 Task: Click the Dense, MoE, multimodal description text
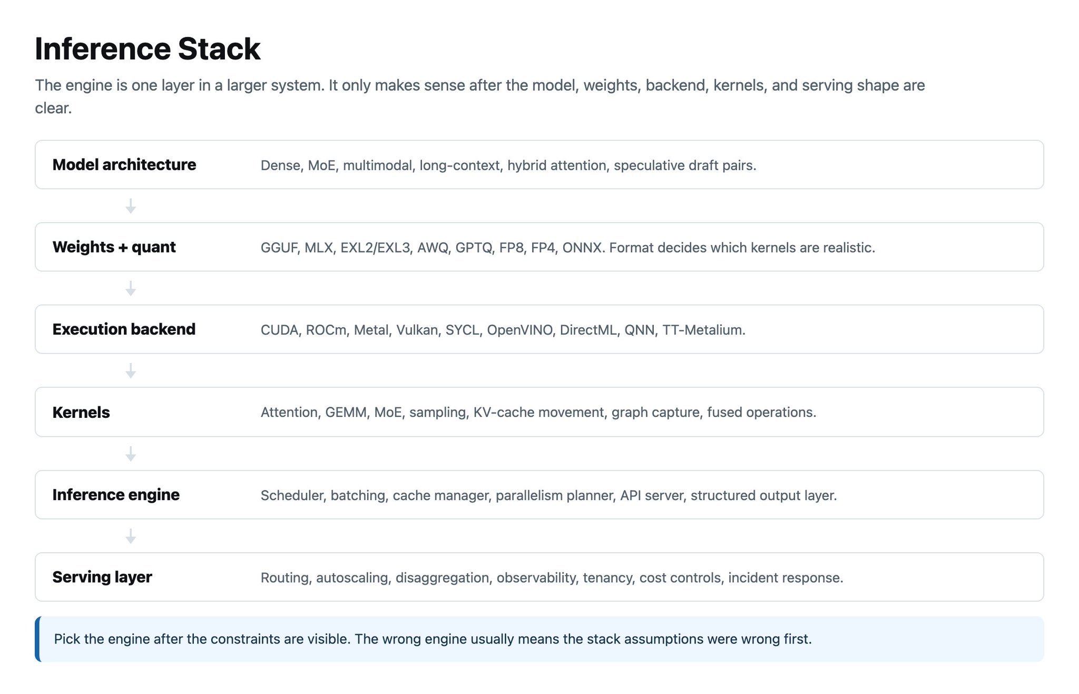[508, 165]
